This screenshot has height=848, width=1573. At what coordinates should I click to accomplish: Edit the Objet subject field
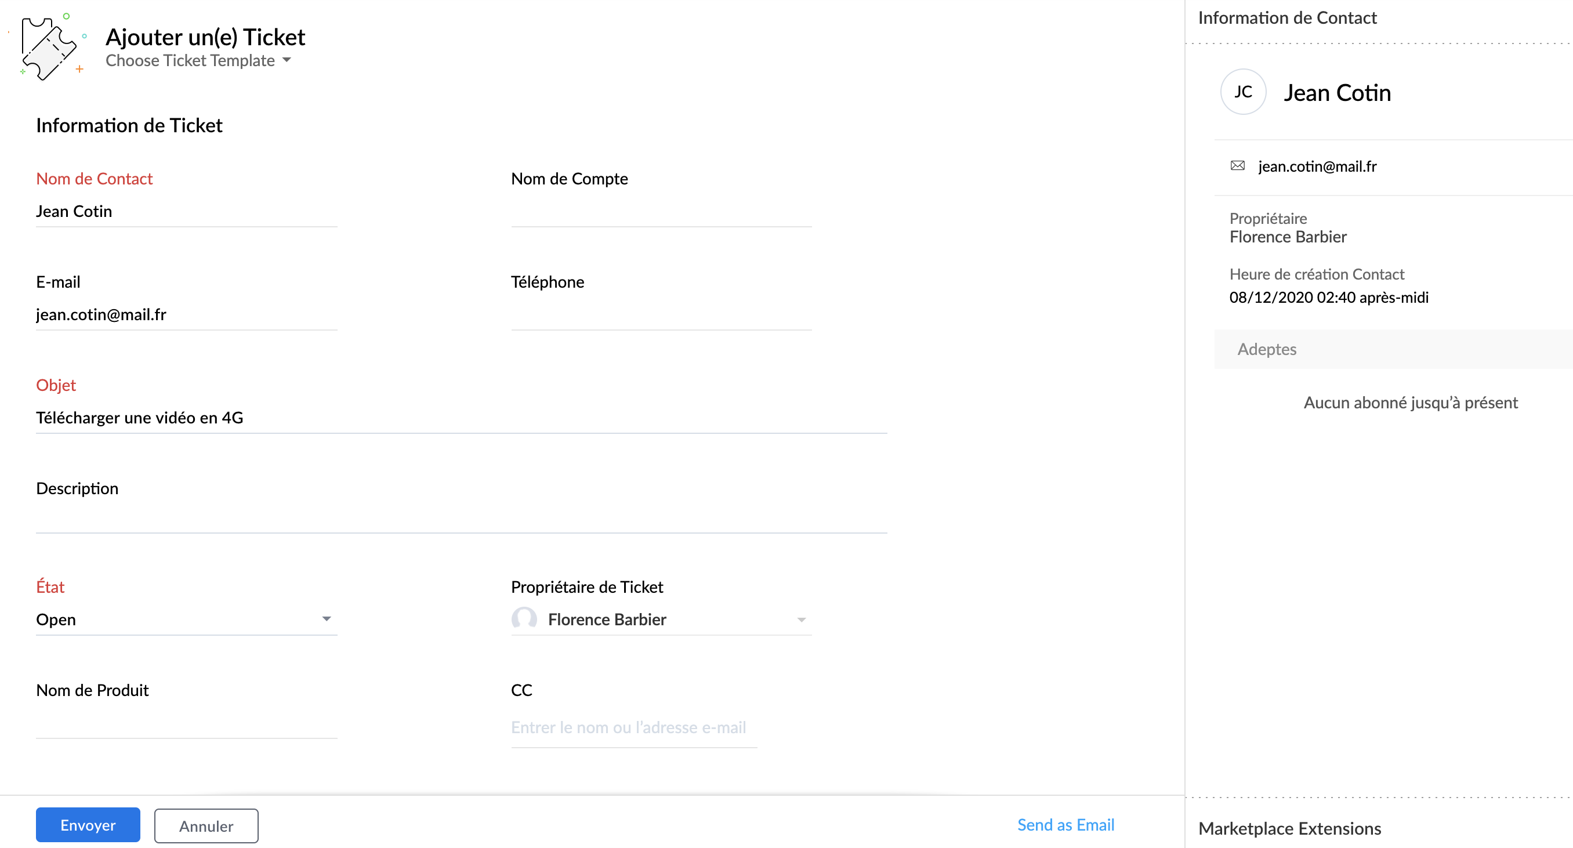[461, 418]
